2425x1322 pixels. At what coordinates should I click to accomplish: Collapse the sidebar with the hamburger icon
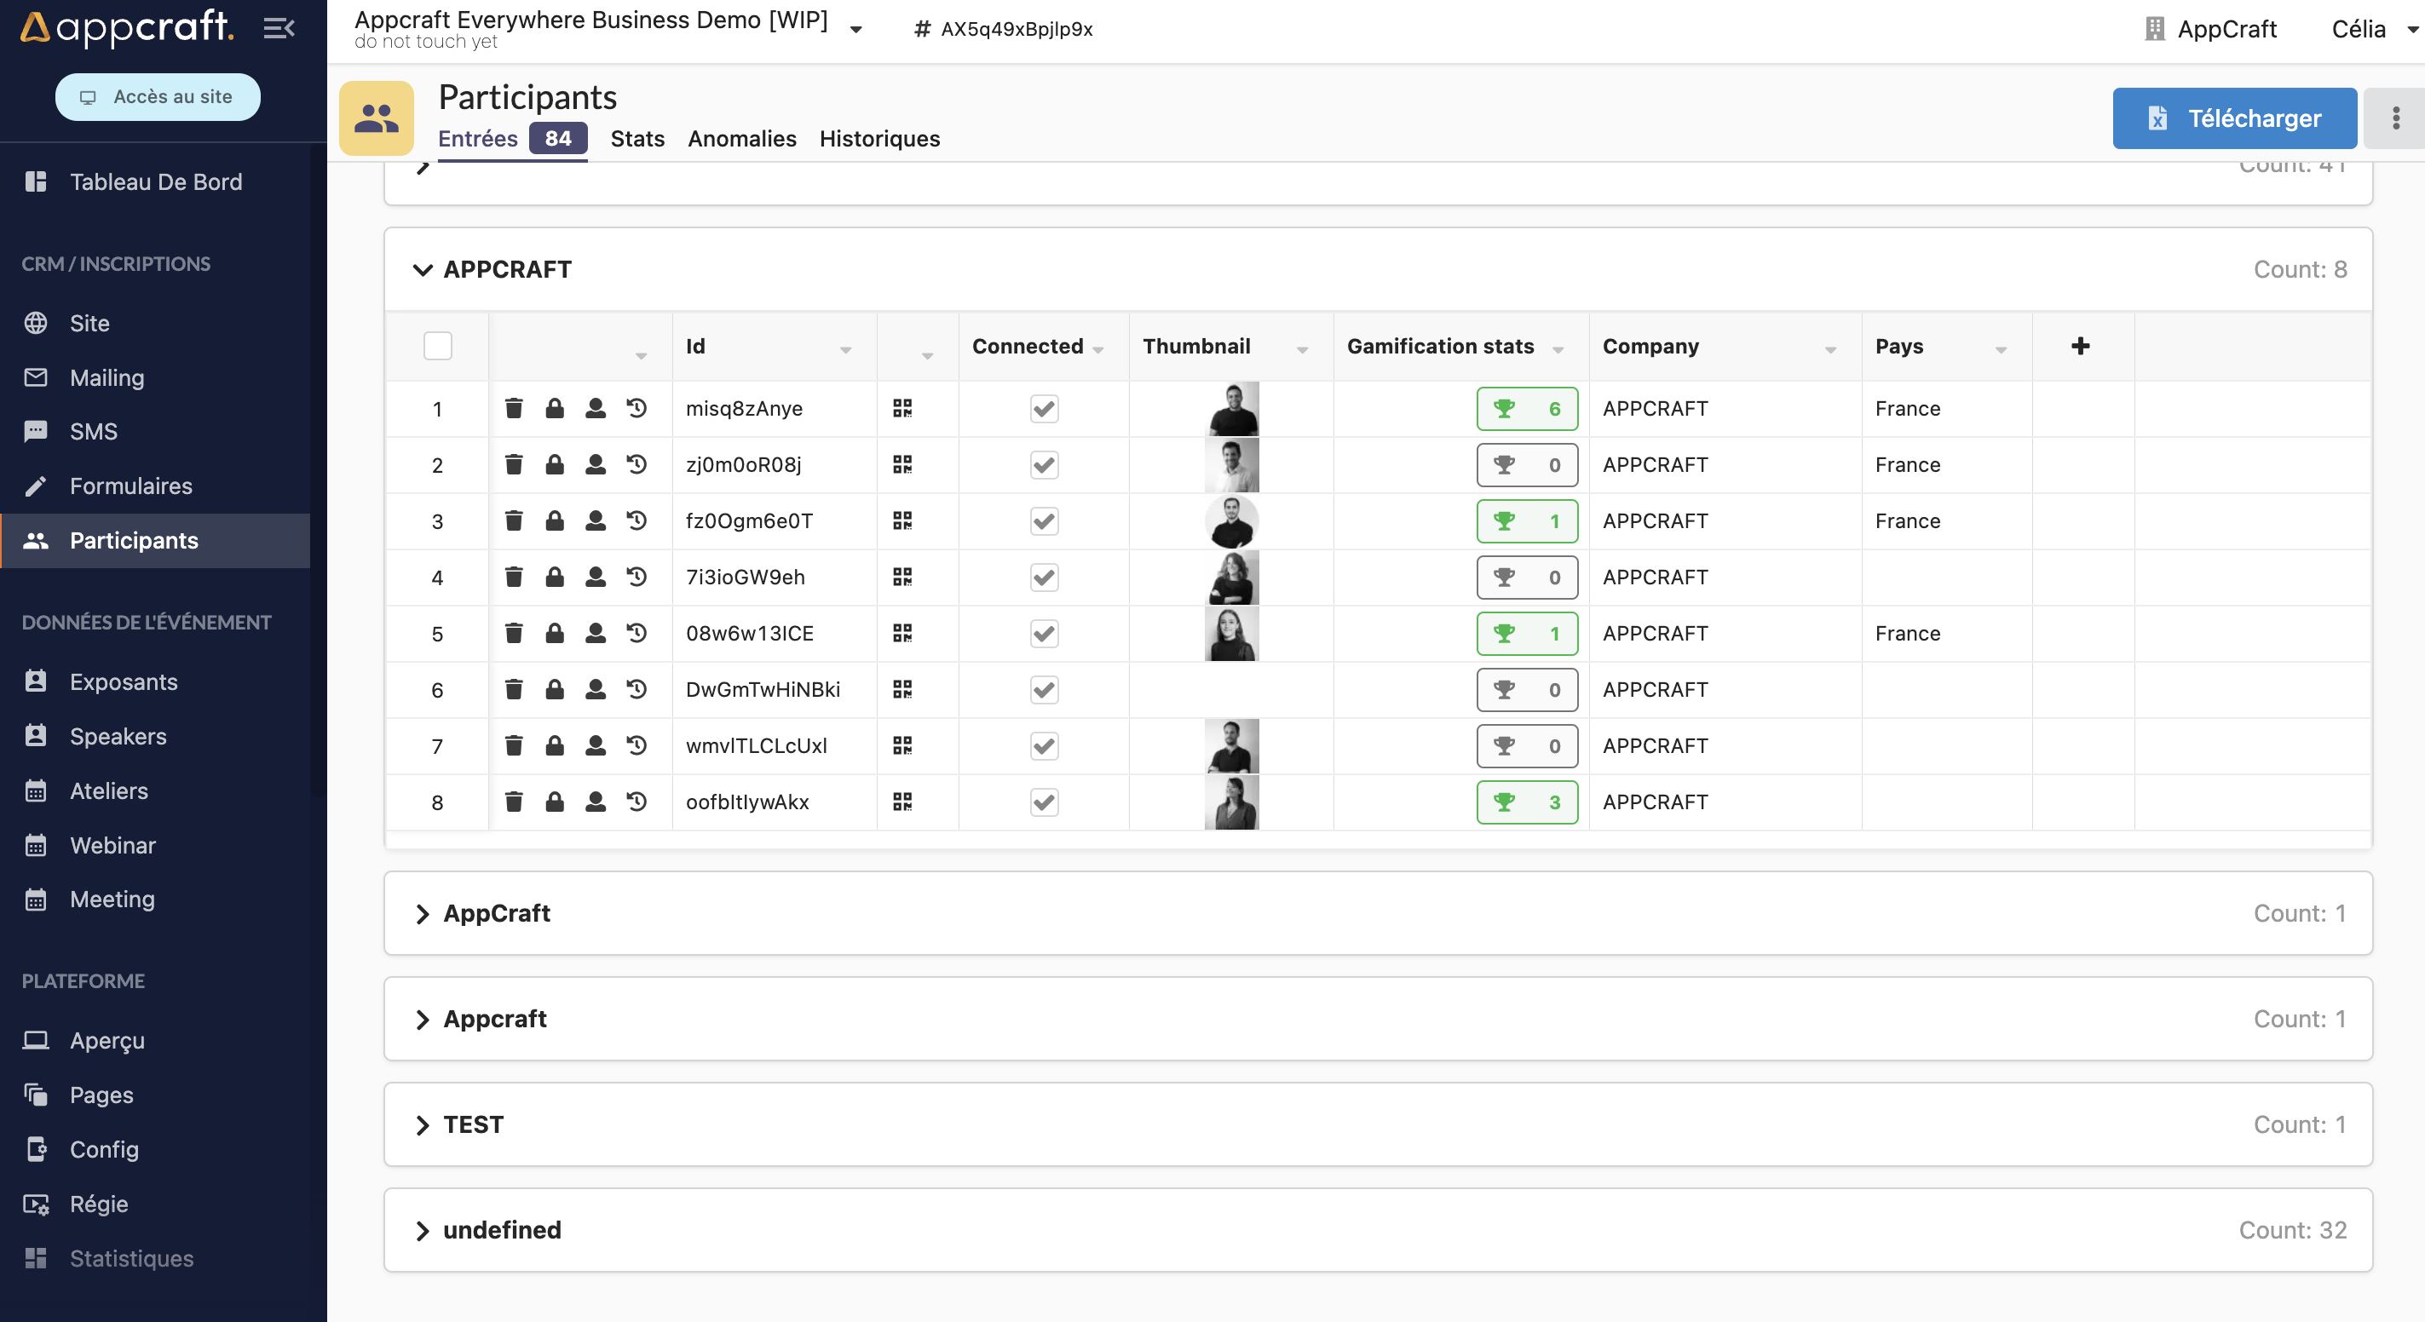point(279,28)
